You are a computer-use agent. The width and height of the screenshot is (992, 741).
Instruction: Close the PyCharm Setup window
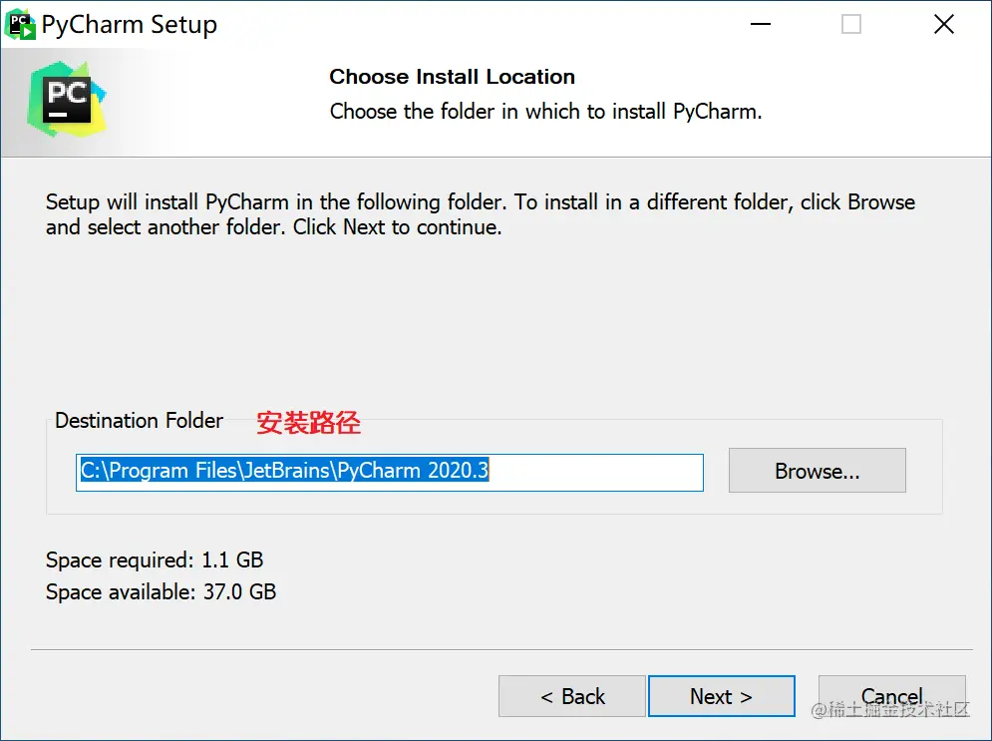pos(943,25)
